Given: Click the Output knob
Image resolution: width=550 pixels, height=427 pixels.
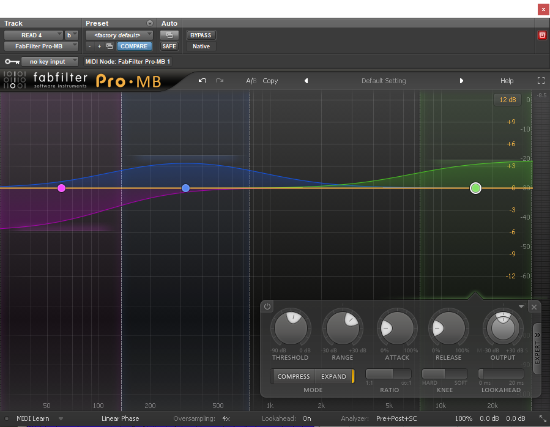Looking at the screenshot, I should coord(503,328).
